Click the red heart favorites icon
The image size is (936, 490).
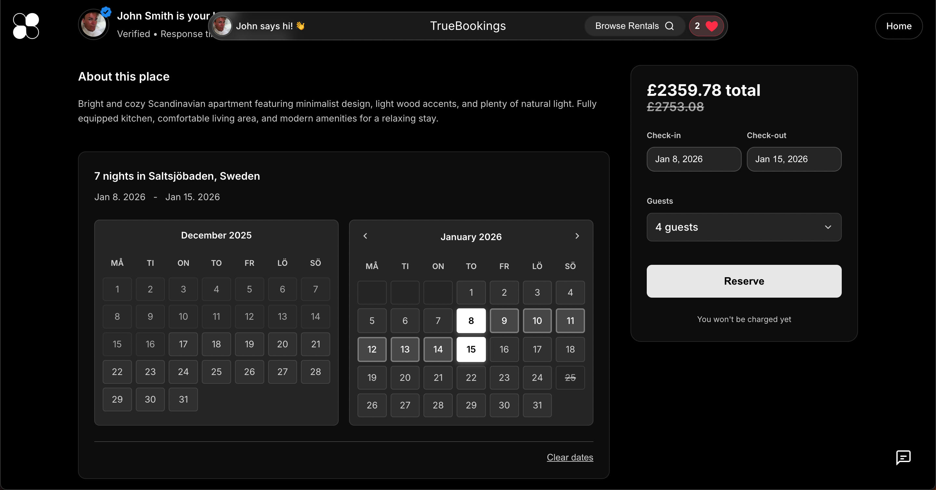click(711, 26)
